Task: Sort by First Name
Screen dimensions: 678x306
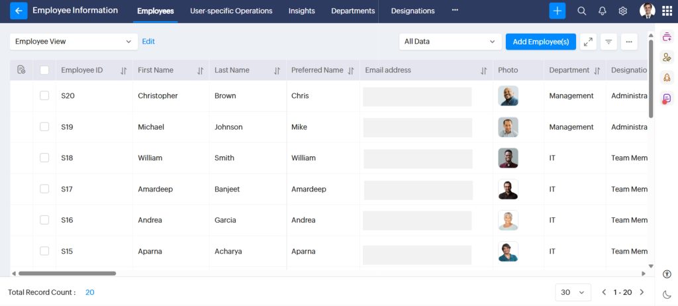Action: (x=200, y=71)
